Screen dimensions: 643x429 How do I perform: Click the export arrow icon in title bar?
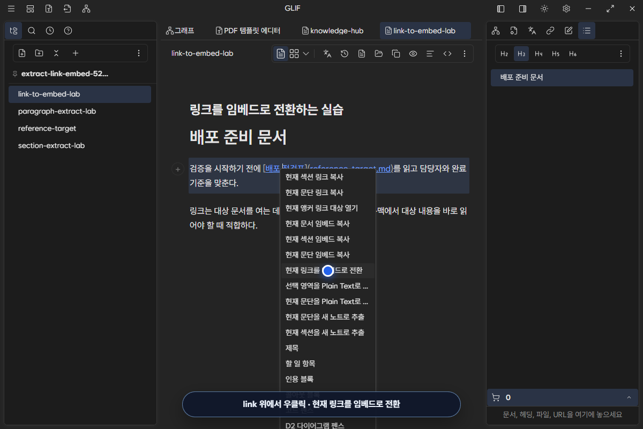(67, 9)
